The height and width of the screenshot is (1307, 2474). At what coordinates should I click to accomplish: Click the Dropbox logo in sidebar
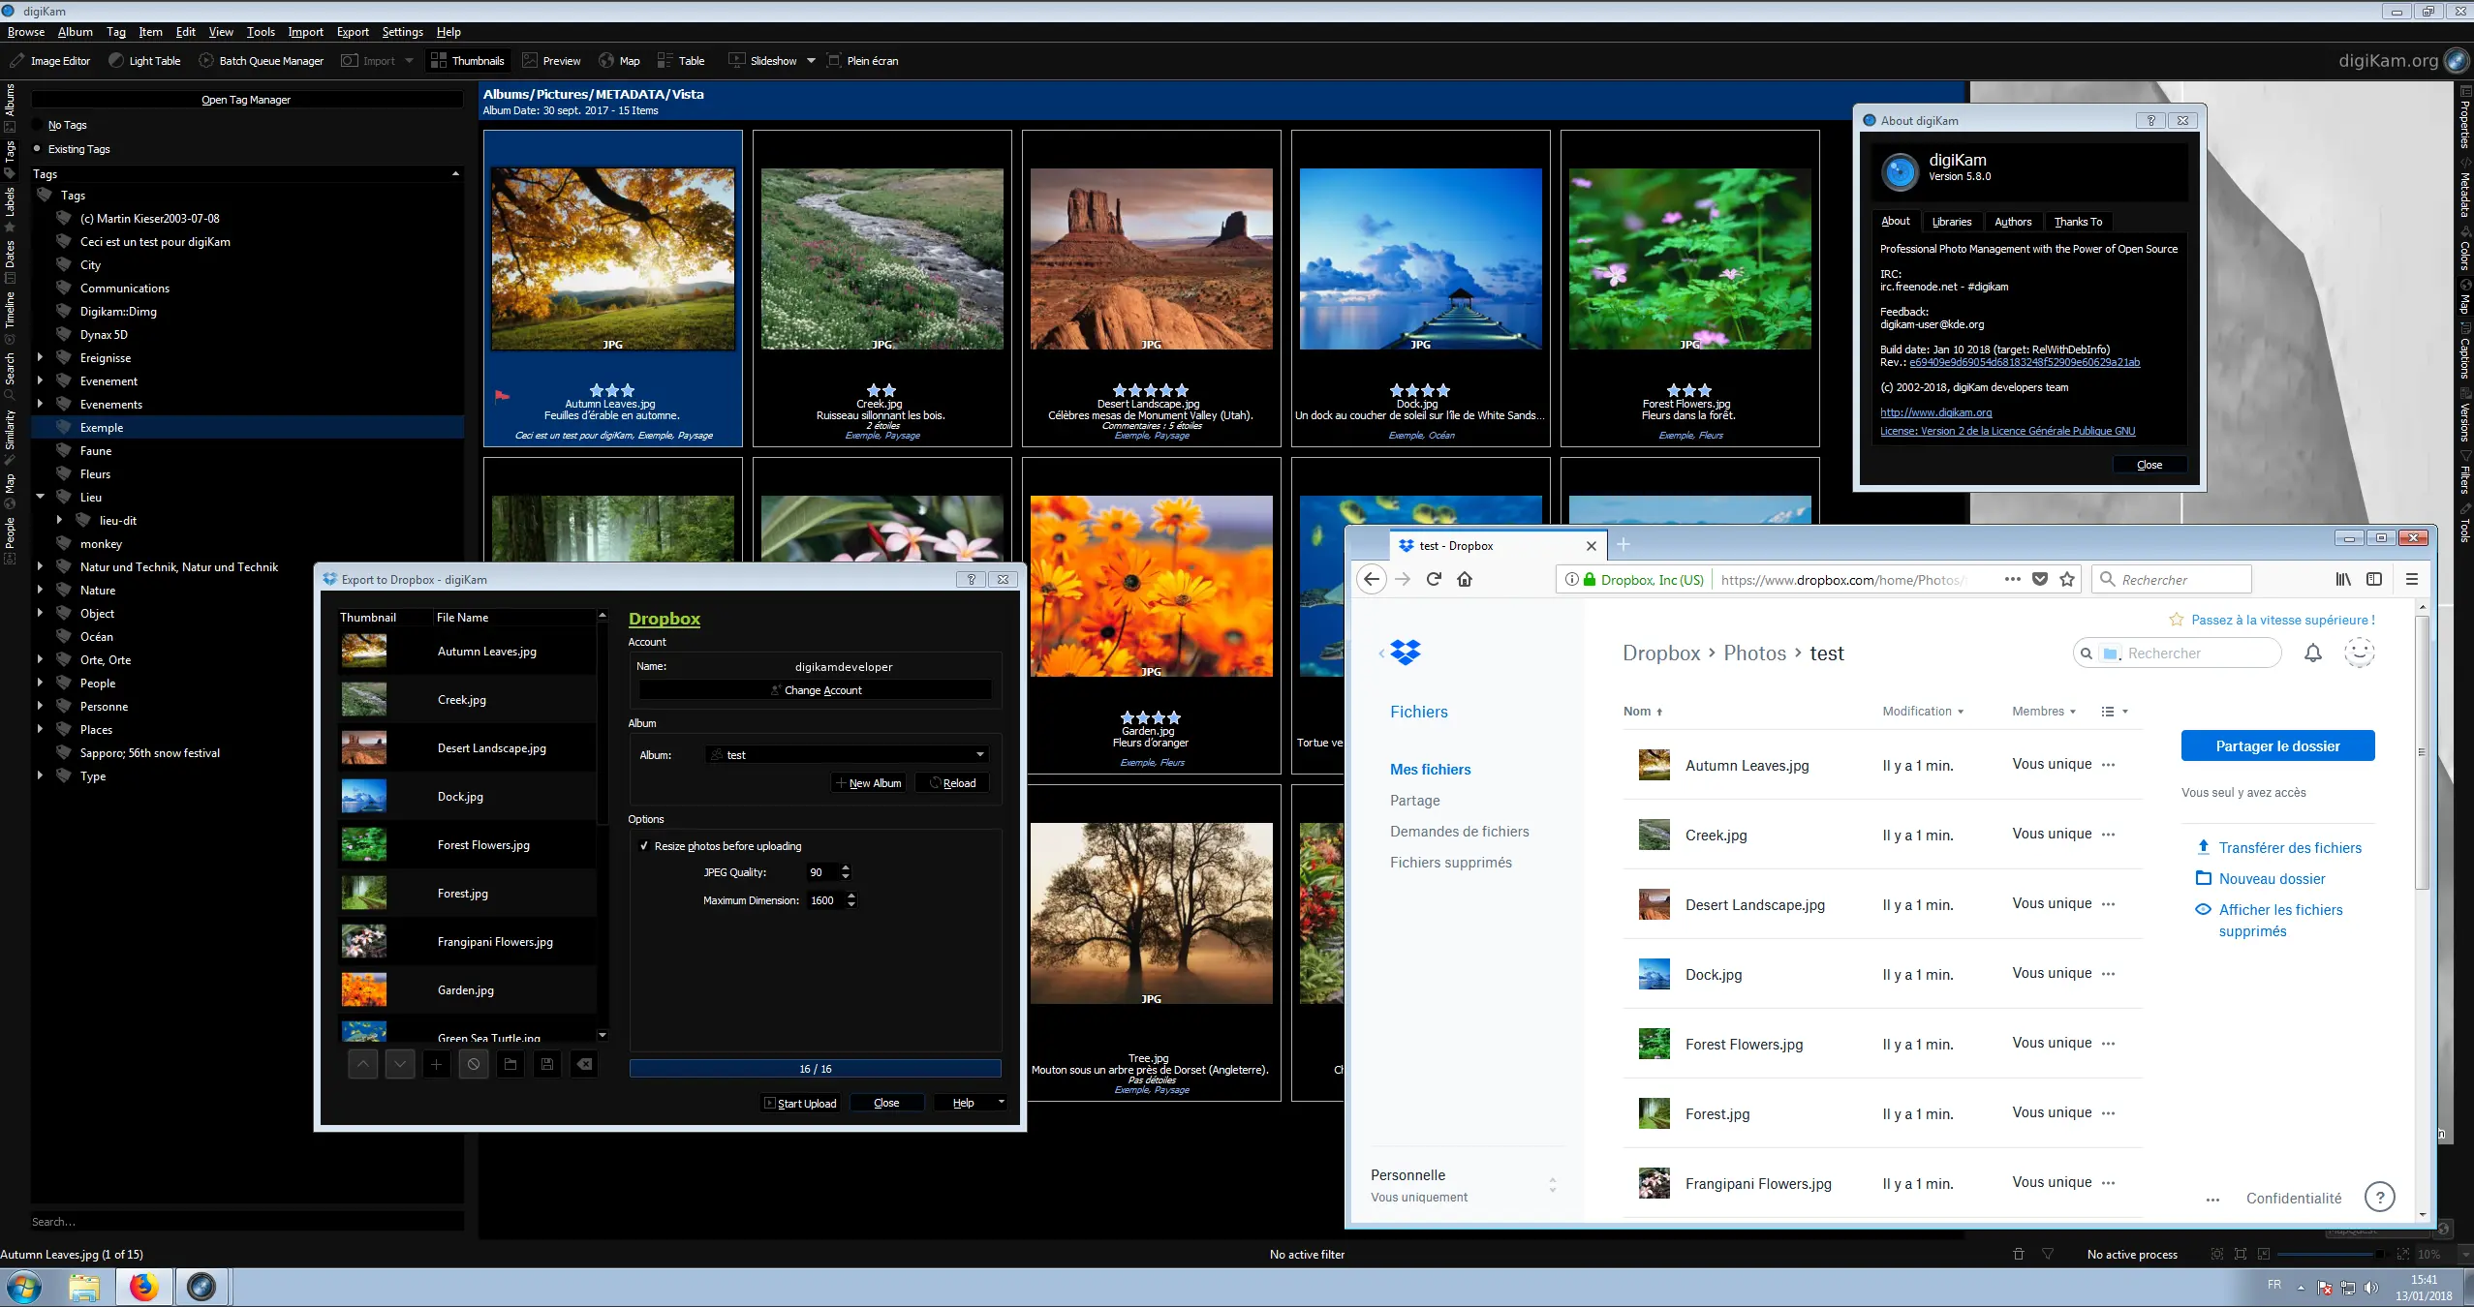[1406, 653]
